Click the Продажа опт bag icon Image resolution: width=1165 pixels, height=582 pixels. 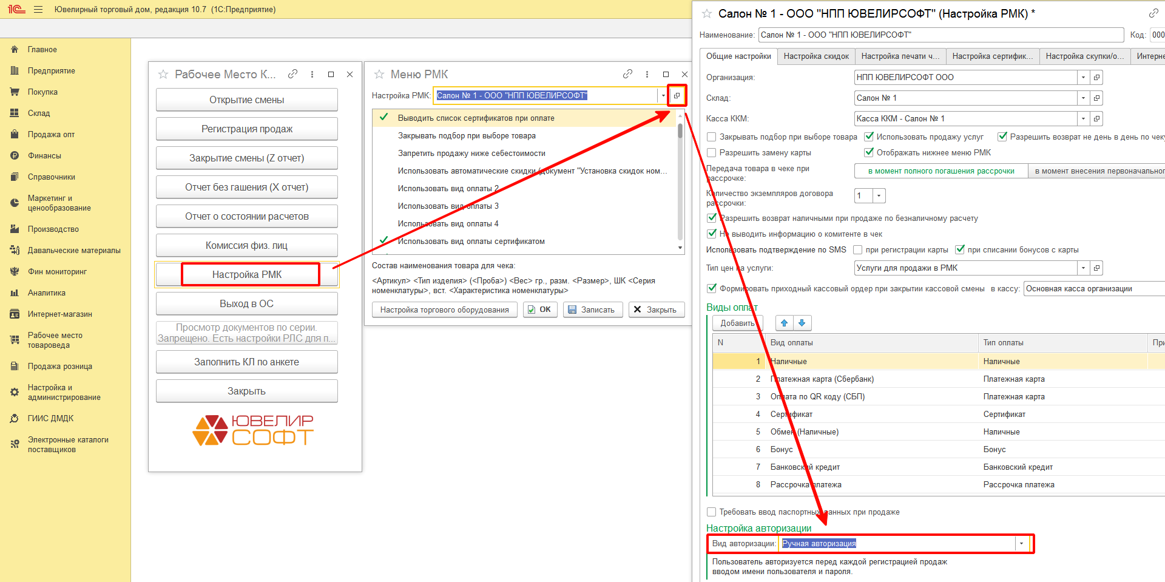click(x=15, y=135)
